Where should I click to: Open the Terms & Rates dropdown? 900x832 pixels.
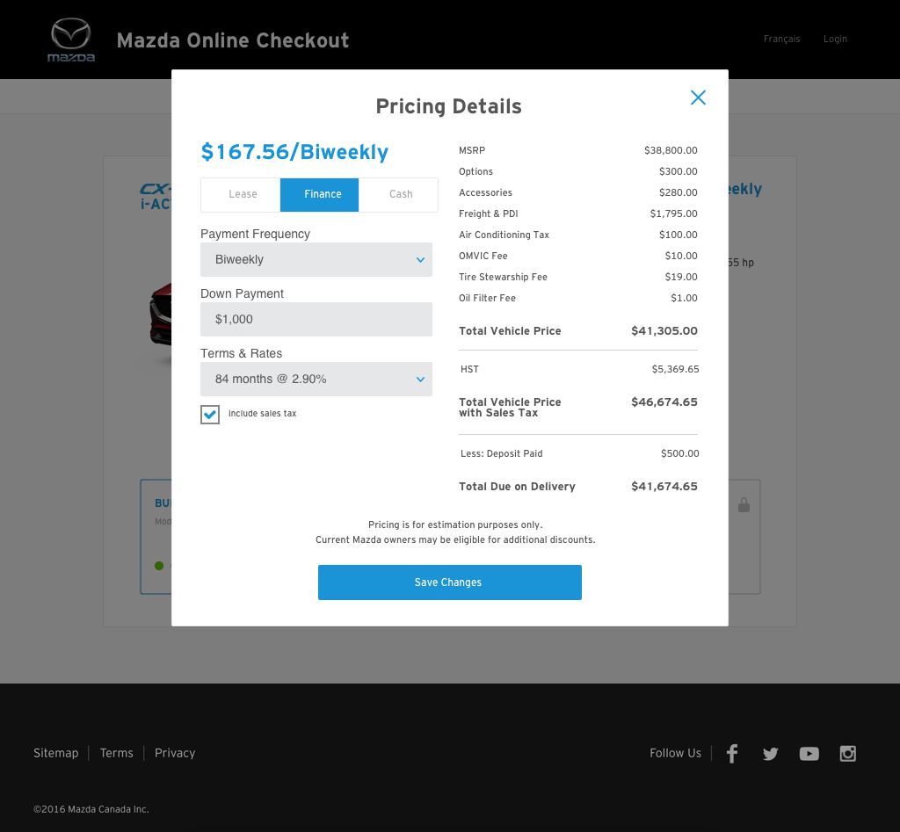pyautogui.click(x=316, y=379)
